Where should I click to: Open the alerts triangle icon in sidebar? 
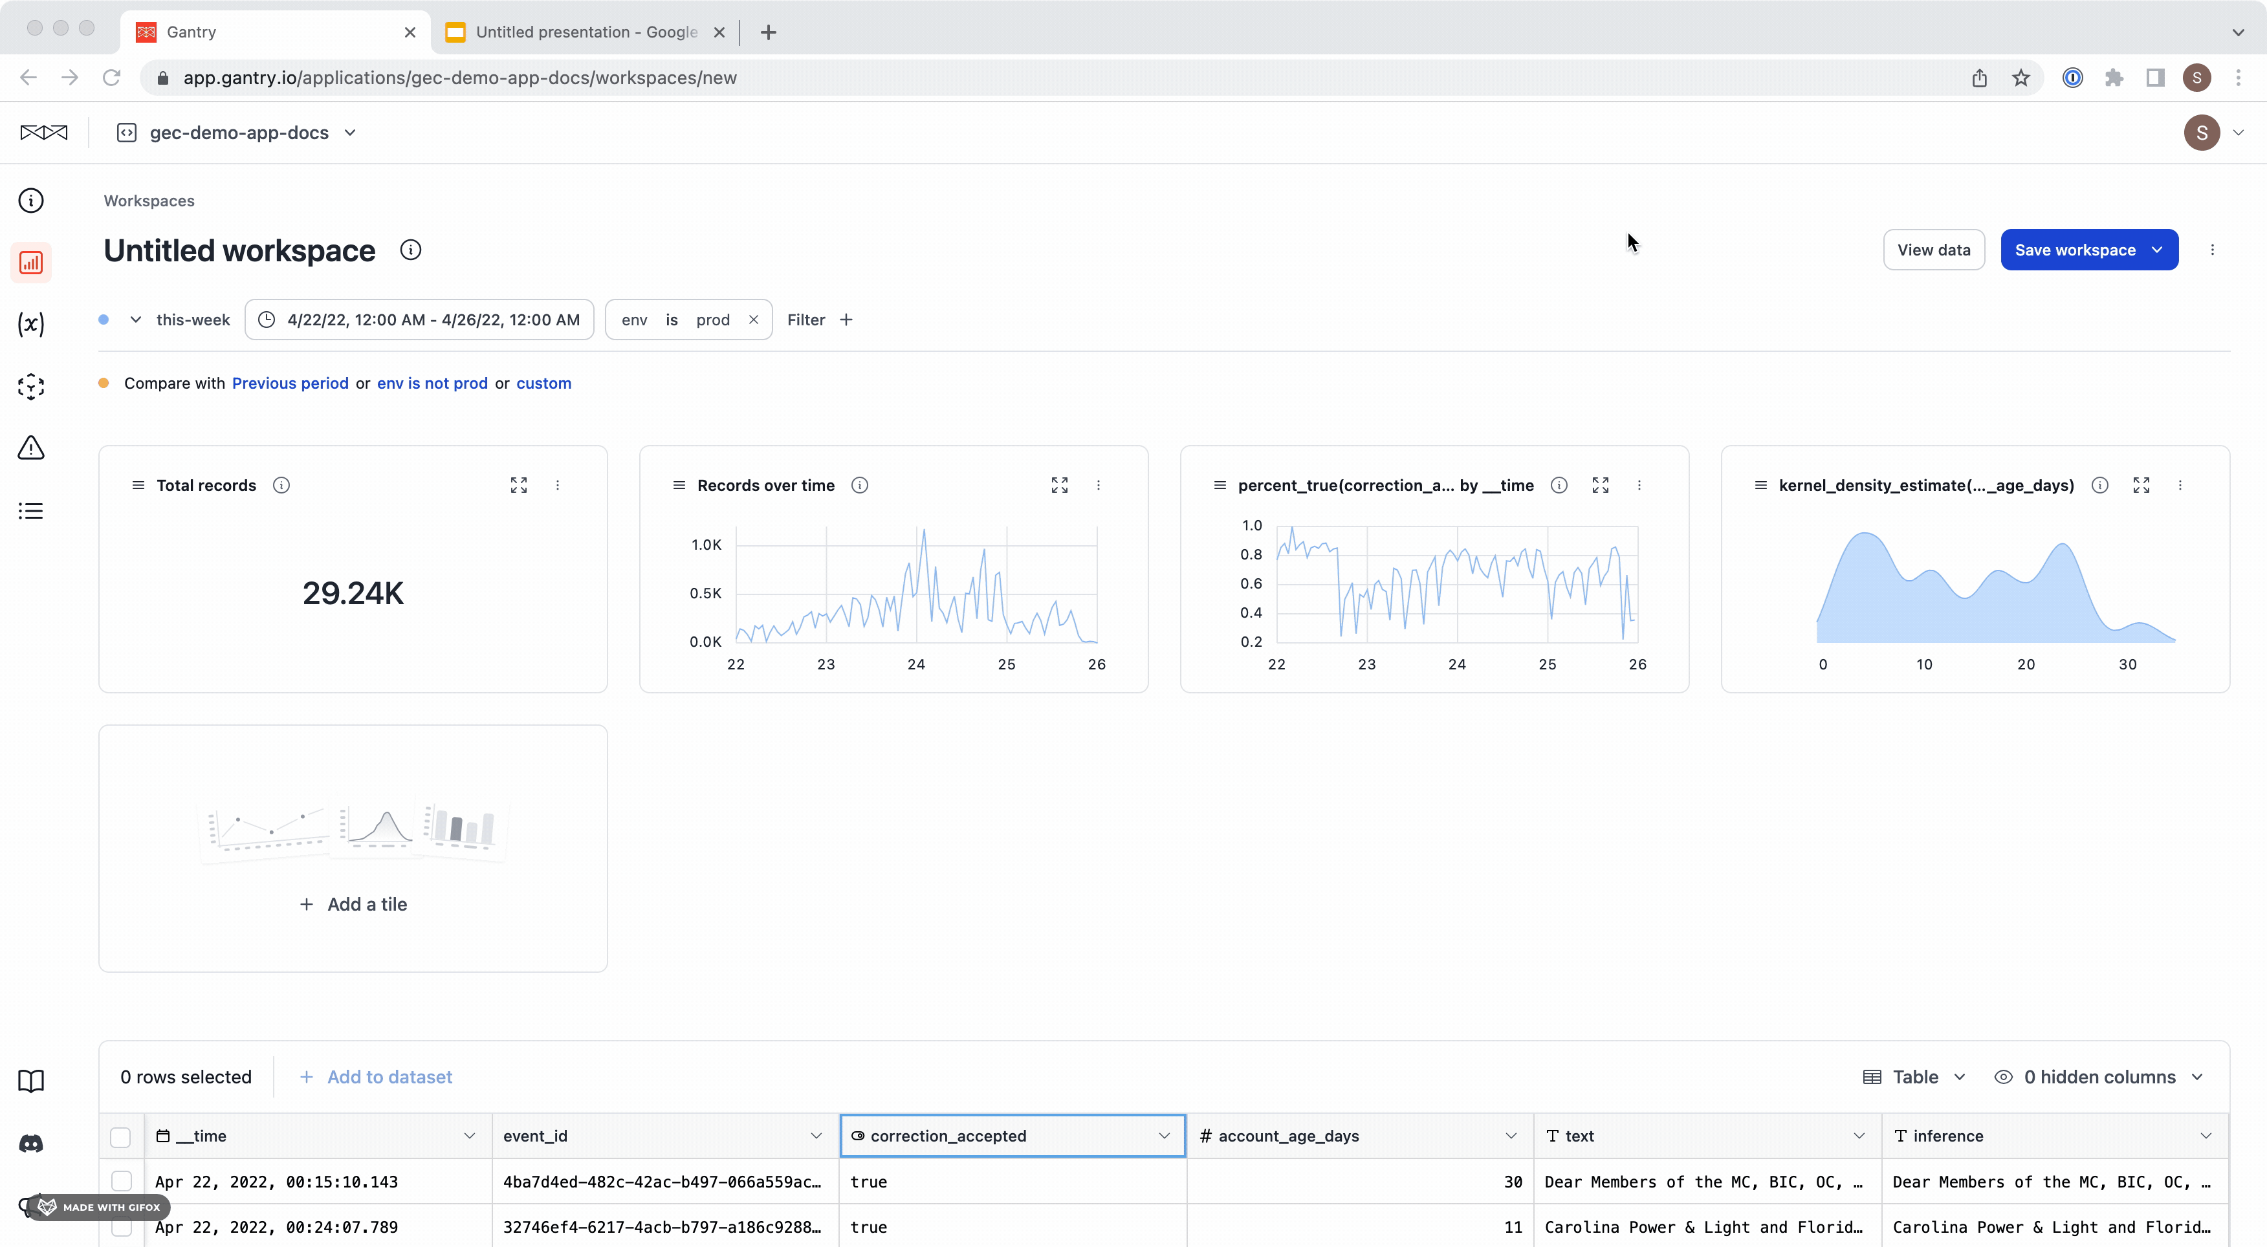[x=31, y=448]
